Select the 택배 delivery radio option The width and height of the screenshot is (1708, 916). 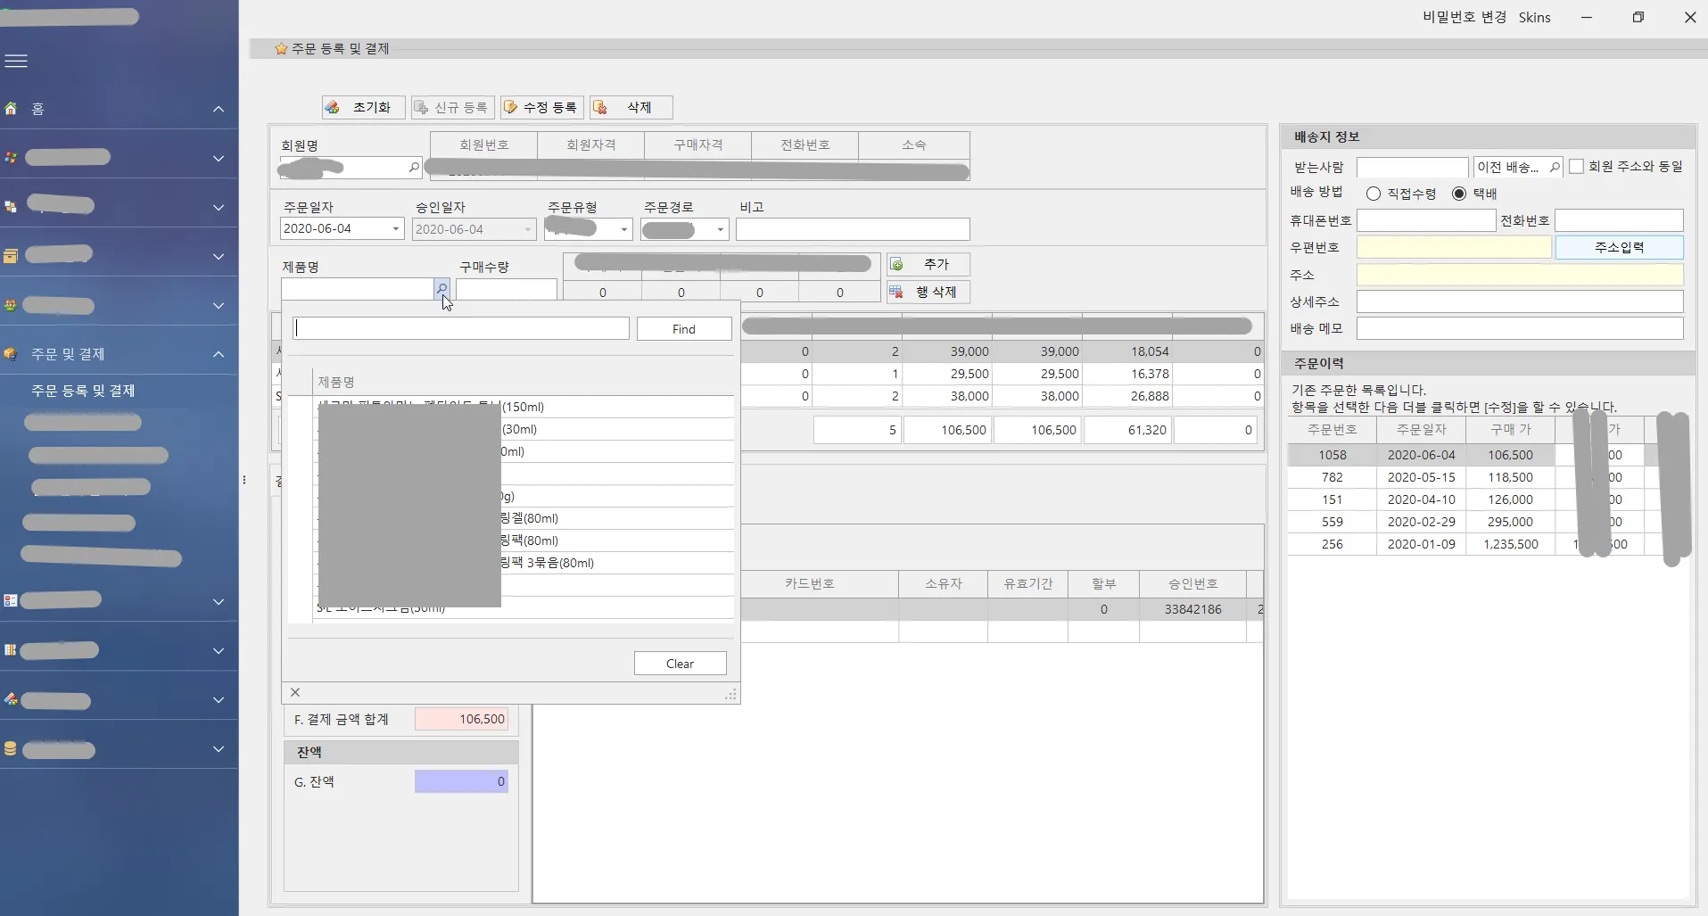[x=1459, y=194]
